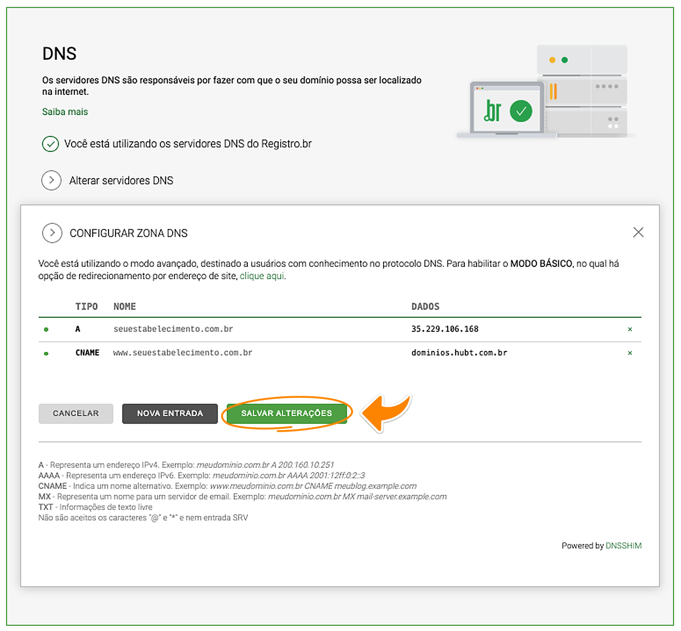Open the DNSSHIM link
The image size is (681, 631).
623,545
